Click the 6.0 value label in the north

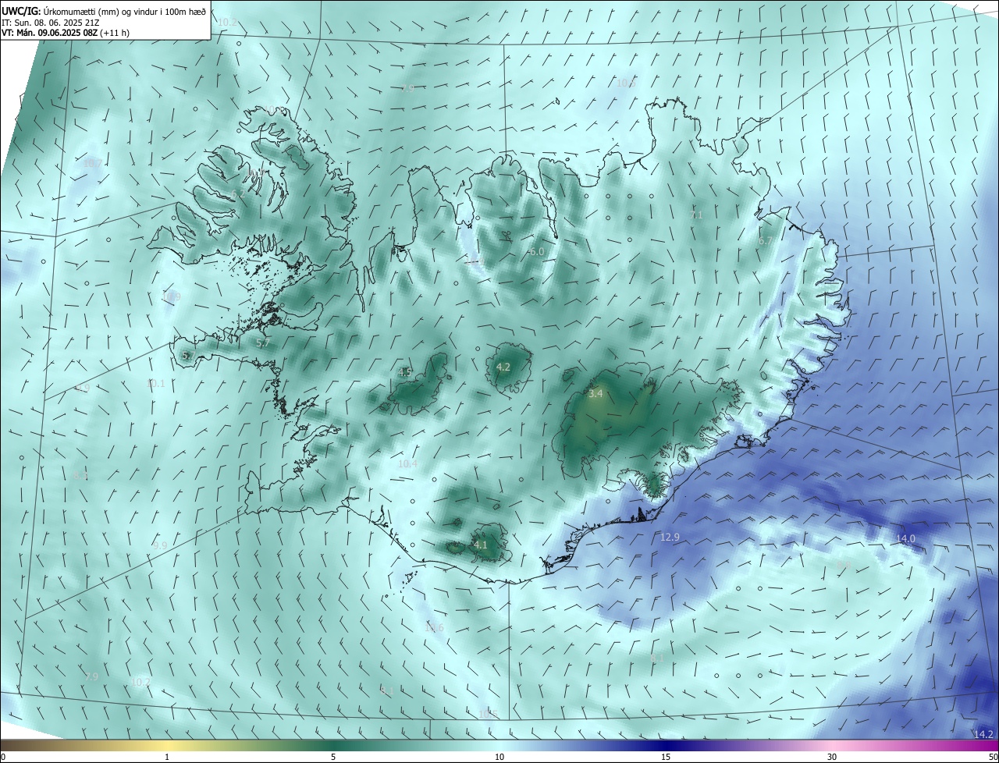coord(536,252)
